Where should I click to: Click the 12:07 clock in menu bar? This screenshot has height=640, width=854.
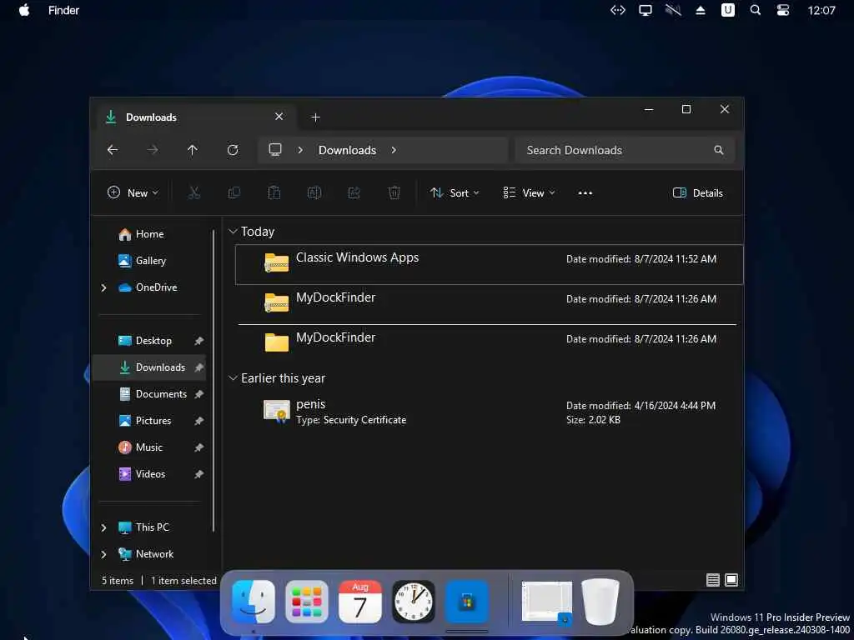point(821,10)
